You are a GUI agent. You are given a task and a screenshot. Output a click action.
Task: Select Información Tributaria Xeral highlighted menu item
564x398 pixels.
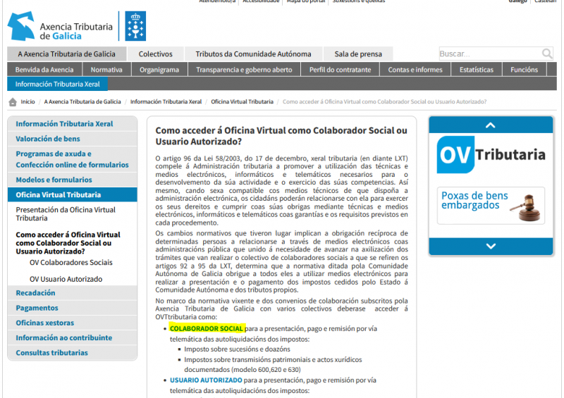pos(58,84)
